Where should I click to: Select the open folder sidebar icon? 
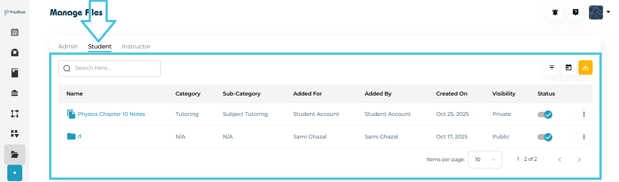click(15, 154)
